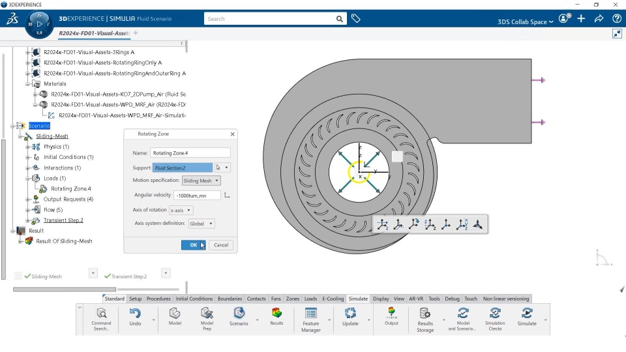Open the Model Prep tool
This screenshot has width=626, height=352.
207,319
